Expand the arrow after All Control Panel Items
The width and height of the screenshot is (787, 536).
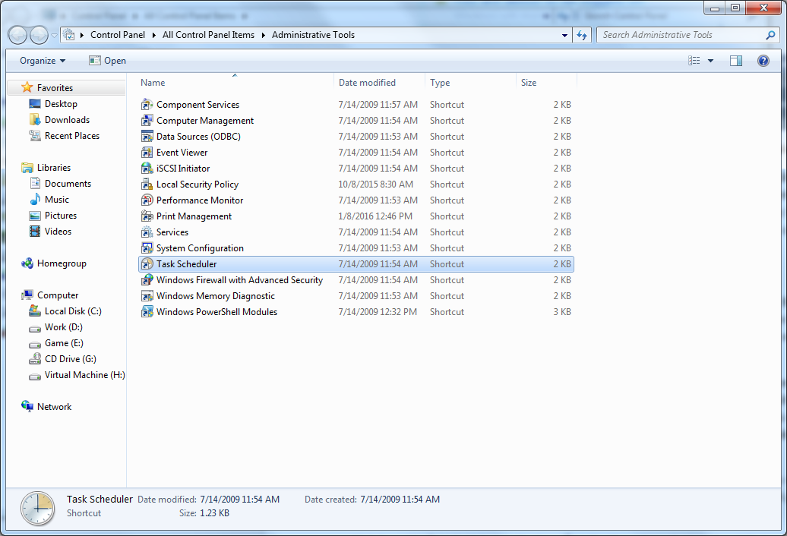[x=263, y=35]
